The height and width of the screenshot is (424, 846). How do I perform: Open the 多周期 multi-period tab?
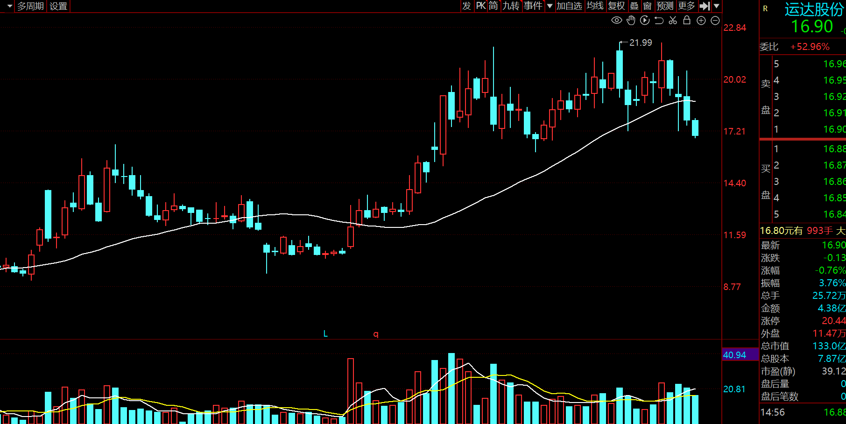(x=31, y=6)
